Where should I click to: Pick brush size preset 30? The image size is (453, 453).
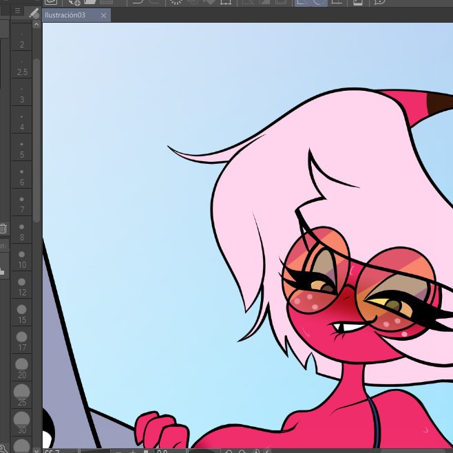point(21,423)
